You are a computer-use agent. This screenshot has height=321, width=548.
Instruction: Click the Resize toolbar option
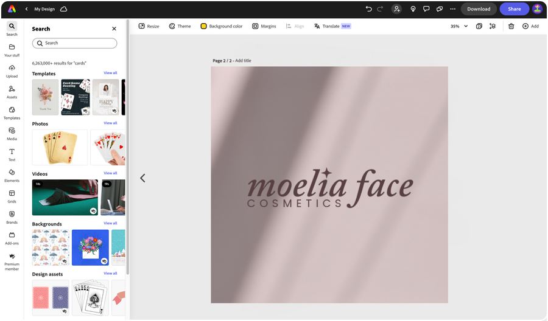click(149, 26)
